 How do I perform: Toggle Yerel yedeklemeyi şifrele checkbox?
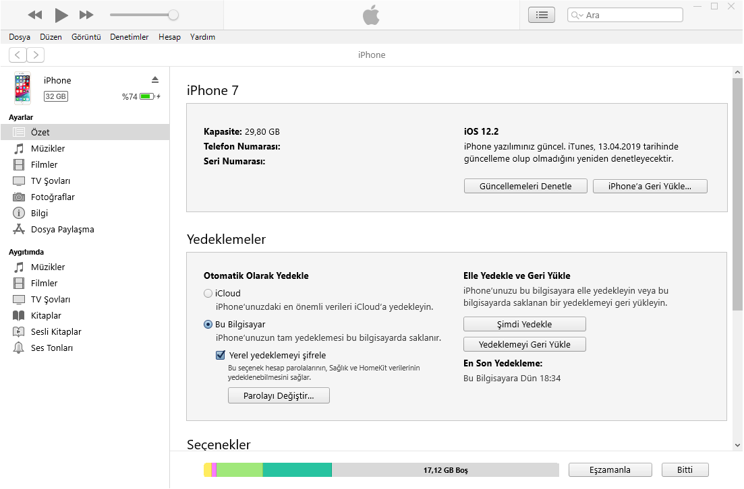tap(221, 355)
